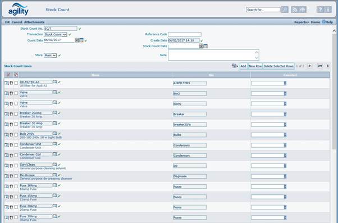Viewport: 338px width, 223px height.
Task: Click the Note text area
Action: [x=213, y=55]
